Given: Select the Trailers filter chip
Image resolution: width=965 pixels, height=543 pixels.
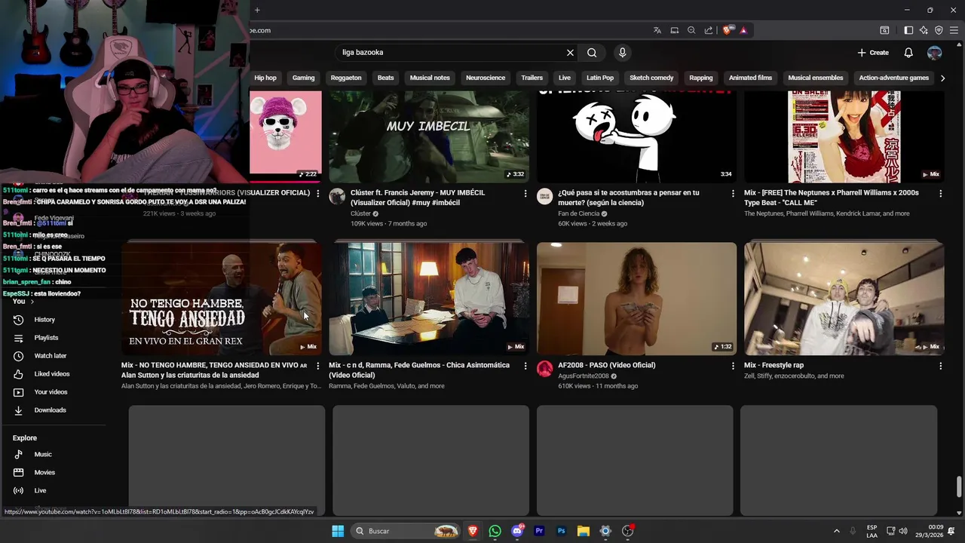Looking at the screenshot, I should [532, 78].
